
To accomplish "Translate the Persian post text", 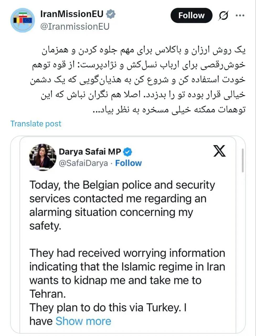I will point(36,123).
